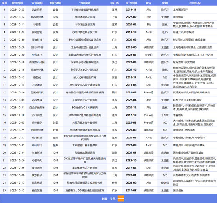Select the 所在省 column header

114,3
